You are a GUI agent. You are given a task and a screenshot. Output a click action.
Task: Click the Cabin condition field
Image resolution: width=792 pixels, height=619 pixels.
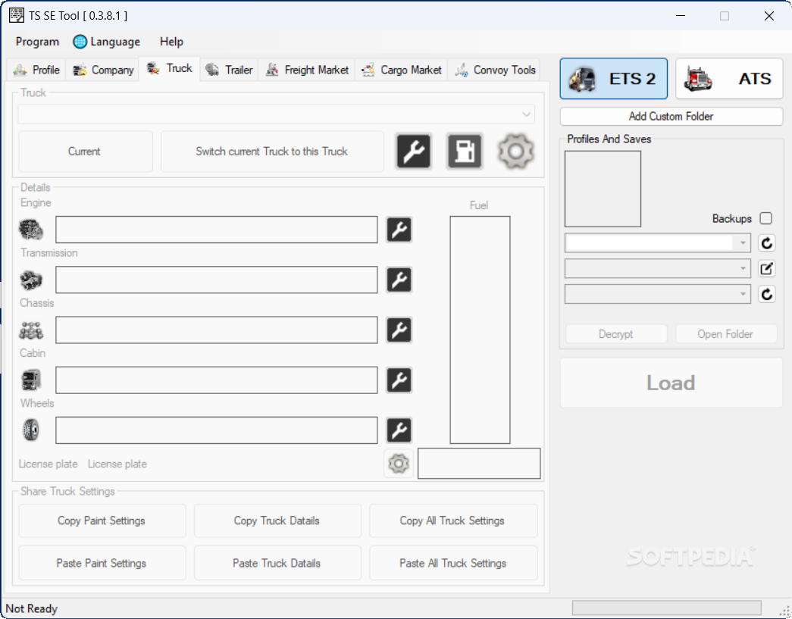pyautogui.click(x=216, y=380)
